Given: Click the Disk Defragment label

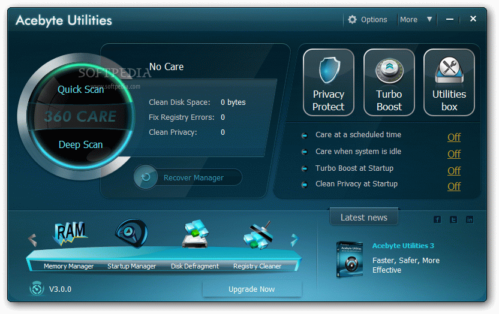Looking at the screenshot, I should click(x=195, y=266).
